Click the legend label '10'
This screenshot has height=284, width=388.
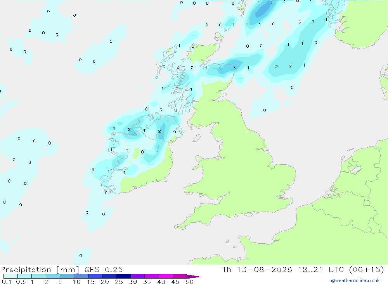click(x=76, y=282)
